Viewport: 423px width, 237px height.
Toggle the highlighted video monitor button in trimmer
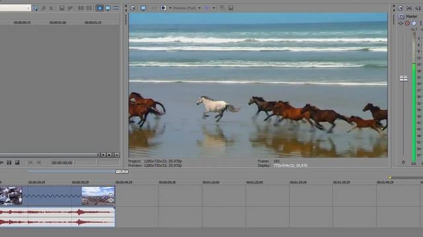click(x=100, y=8)
